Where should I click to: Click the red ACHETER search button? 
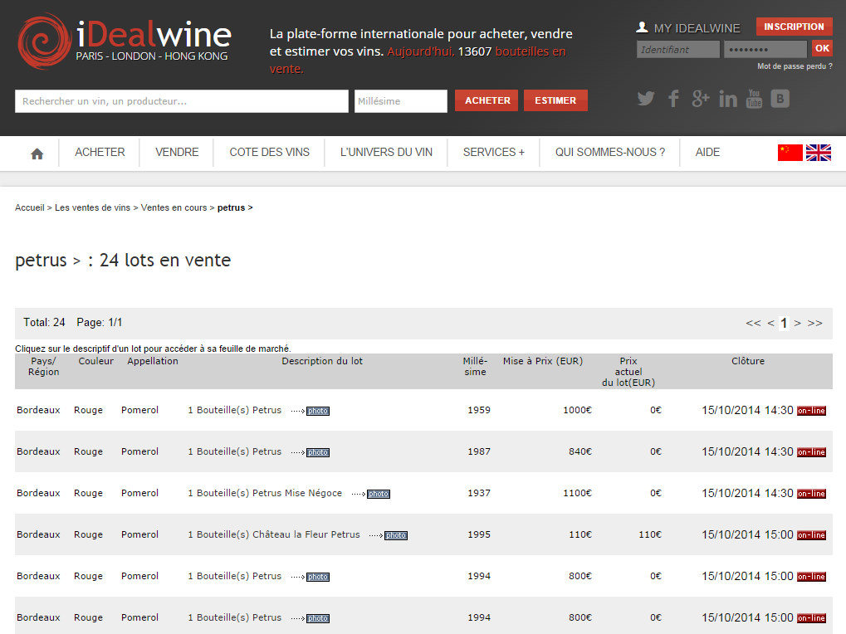(487, 100)
